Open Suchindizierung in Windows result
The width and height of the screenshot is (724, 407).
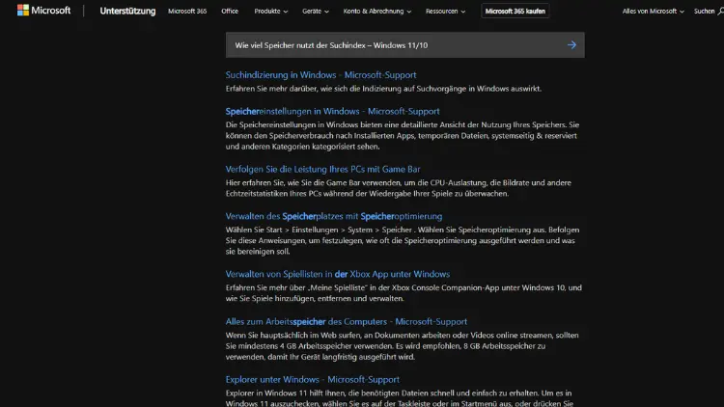[x=320, y=75]
